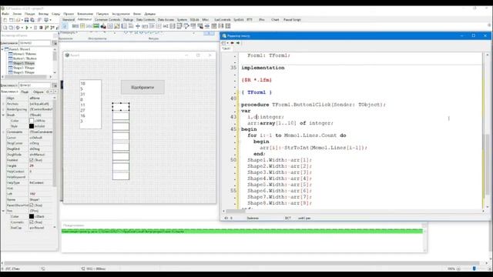Screen dimensions: 493x277
Task: Click the New Unit toolbar icon
Action: point(5,20)
